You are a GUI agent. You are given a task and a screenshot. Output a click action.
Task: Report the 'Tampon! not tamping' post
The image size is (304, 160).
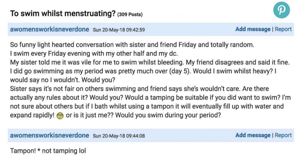[x=283, y=135]
